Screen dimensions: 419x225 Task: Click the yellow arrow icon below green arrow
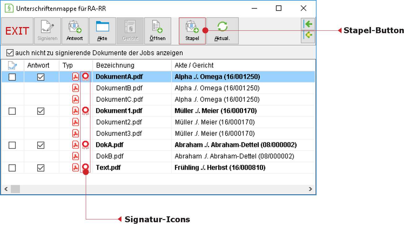click(308, 36)
